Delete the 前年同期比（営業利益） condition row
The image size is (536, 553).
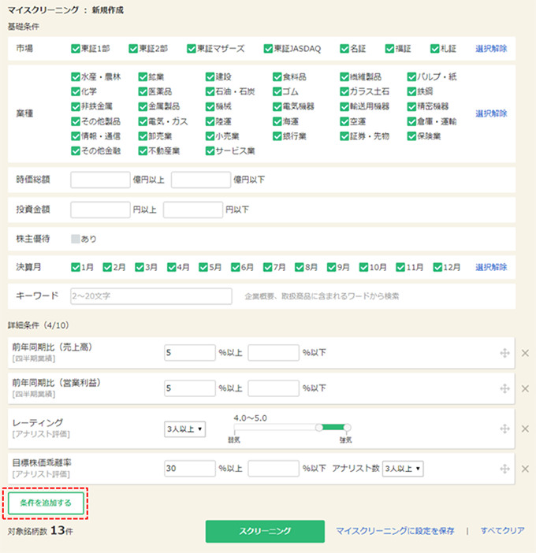pos(525,388)
